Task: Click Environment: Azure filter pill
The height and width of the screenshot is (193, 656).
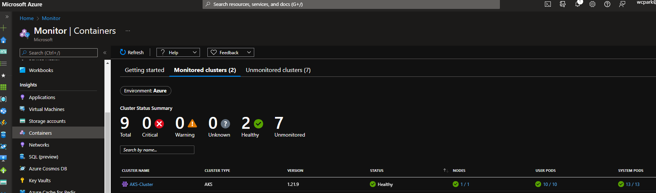Action: tap(146, 91)
